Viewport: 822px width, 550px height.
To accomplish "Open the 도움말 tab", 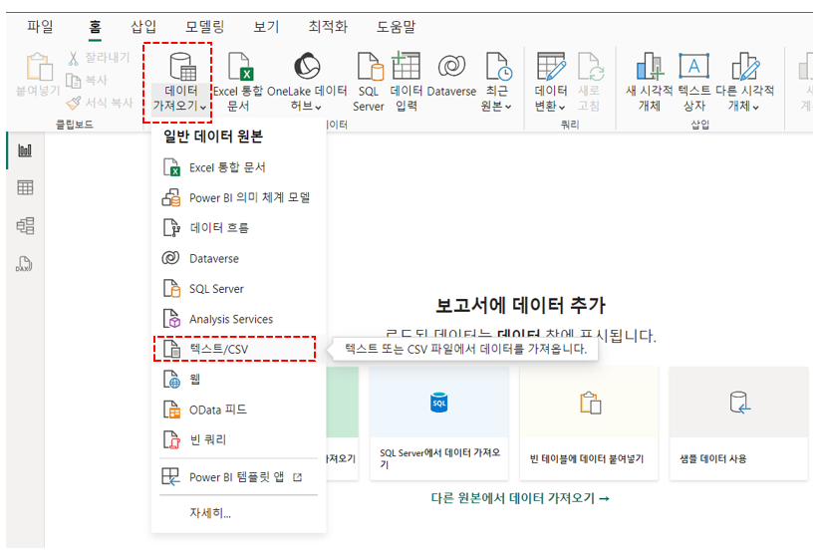I will pyautogui.click(x=396, y=26).
